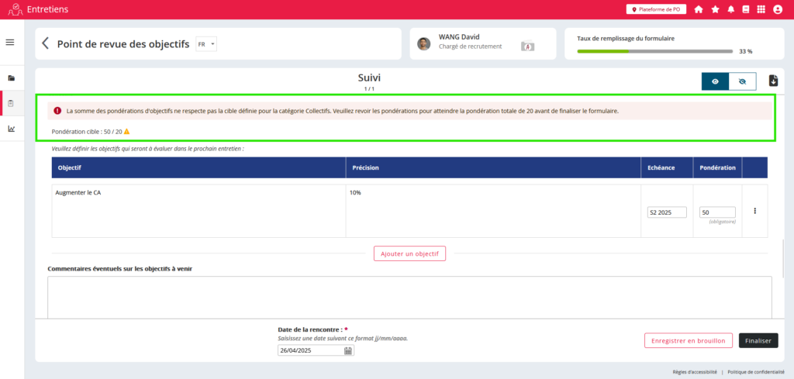Enable the visible eye view mode

pyautogui.click(x=715, y=81)
